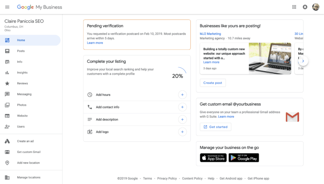
Task: Click the clock icon beside Add hours
Action: click(x=90, y=95)
